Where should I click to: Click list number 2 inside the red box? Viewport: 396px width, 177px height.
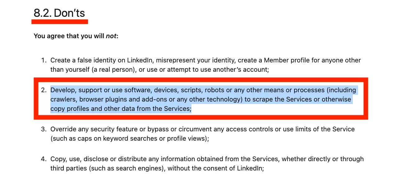point(44,90)
